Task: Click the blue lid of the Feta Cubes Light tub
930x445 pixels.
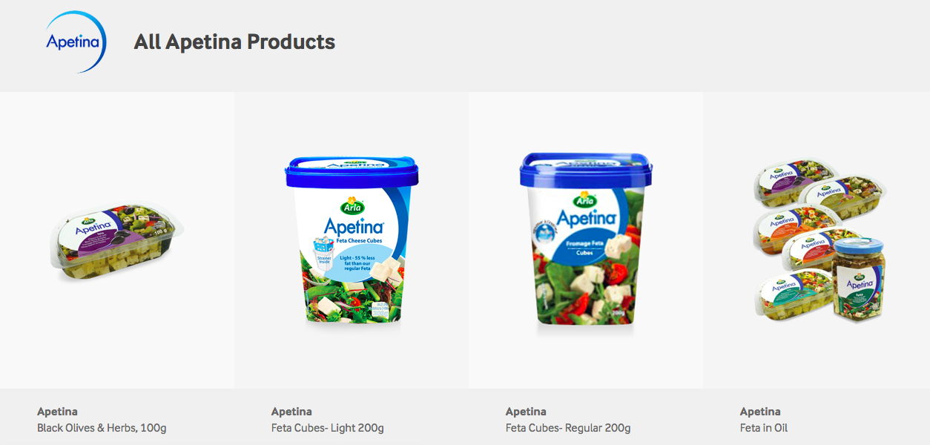Action: coord(352,171)
